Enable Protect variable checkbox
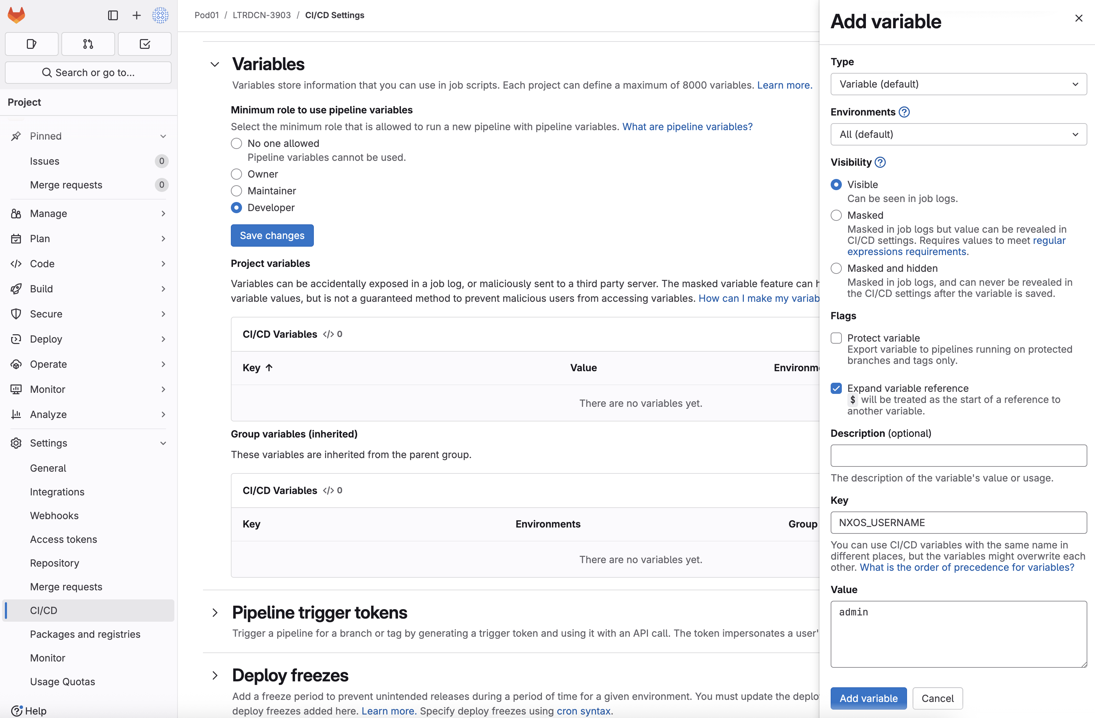Screen dimensions: 1095x718 pos(837,338)
